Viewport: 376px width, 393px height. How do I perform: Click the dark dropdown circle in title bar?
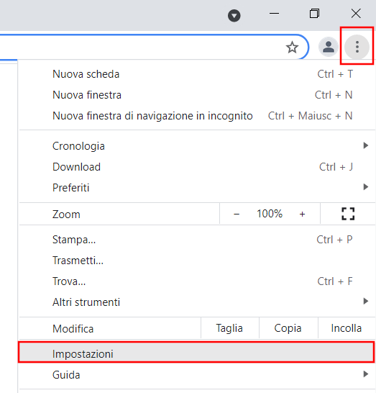click(x=234, y=16)
